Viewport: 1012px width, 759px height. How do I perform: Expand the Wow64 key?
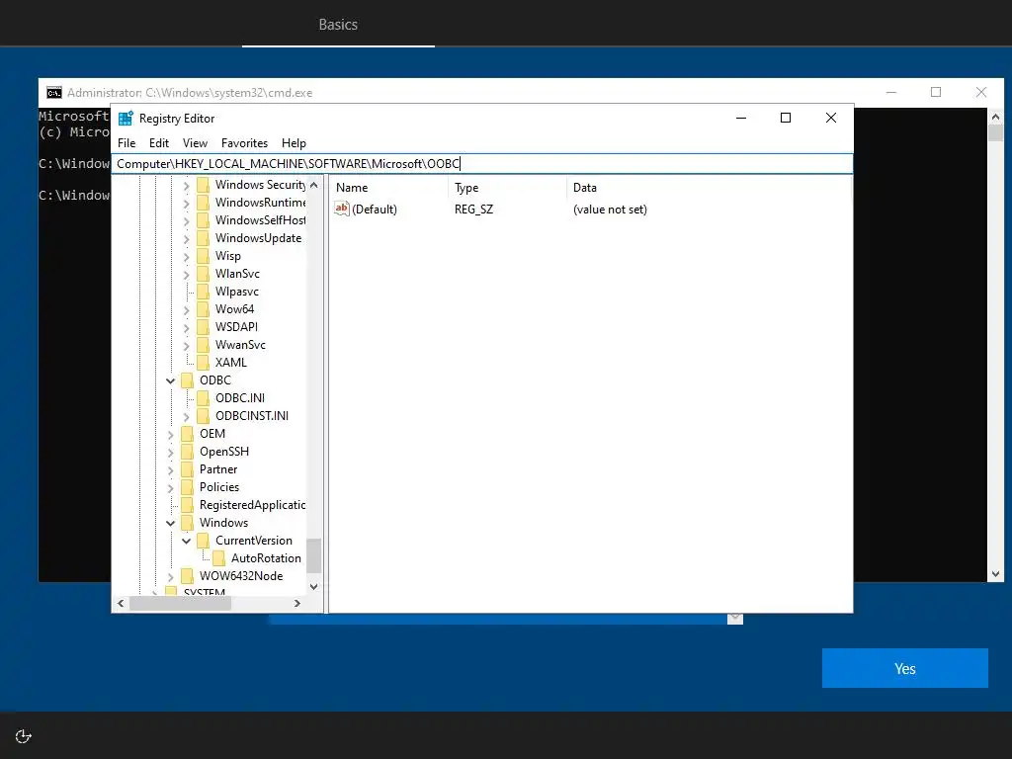pos(186,310)
